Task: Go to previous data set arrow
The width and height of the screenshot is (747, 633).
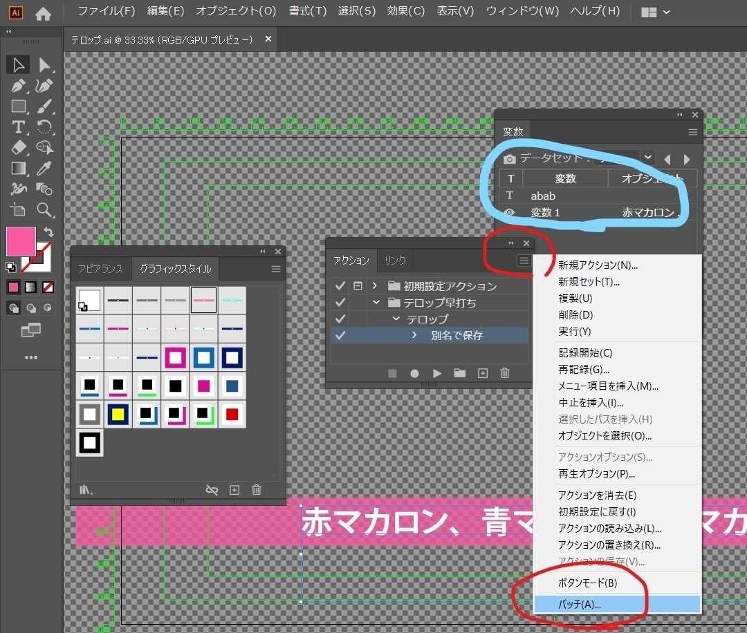Action: tap(667, 160)
